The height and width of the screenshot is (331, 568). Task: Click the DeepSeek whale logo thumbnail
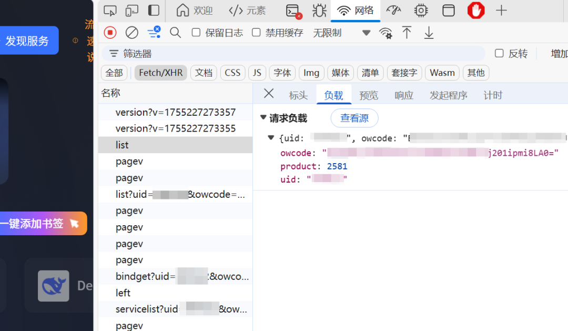point(54,286)
